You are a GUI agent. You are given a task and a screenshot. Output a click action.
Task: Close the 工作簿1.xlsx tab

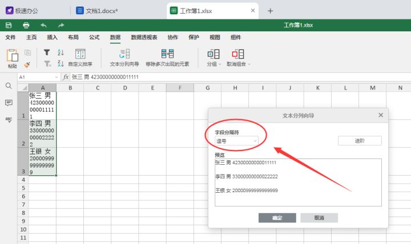pyautogui.click(x=253, y=10)
